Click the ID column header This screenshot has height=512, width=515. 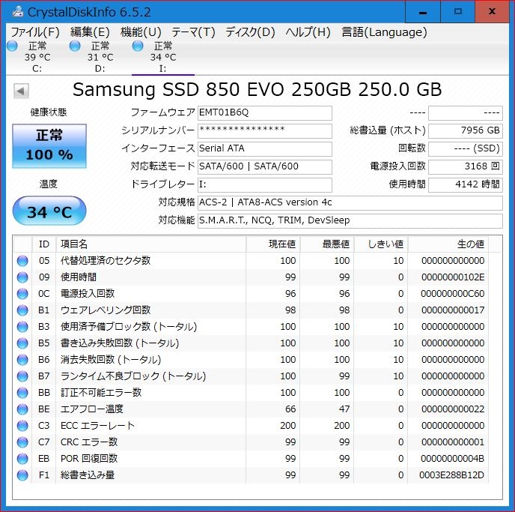pos(44,244)
